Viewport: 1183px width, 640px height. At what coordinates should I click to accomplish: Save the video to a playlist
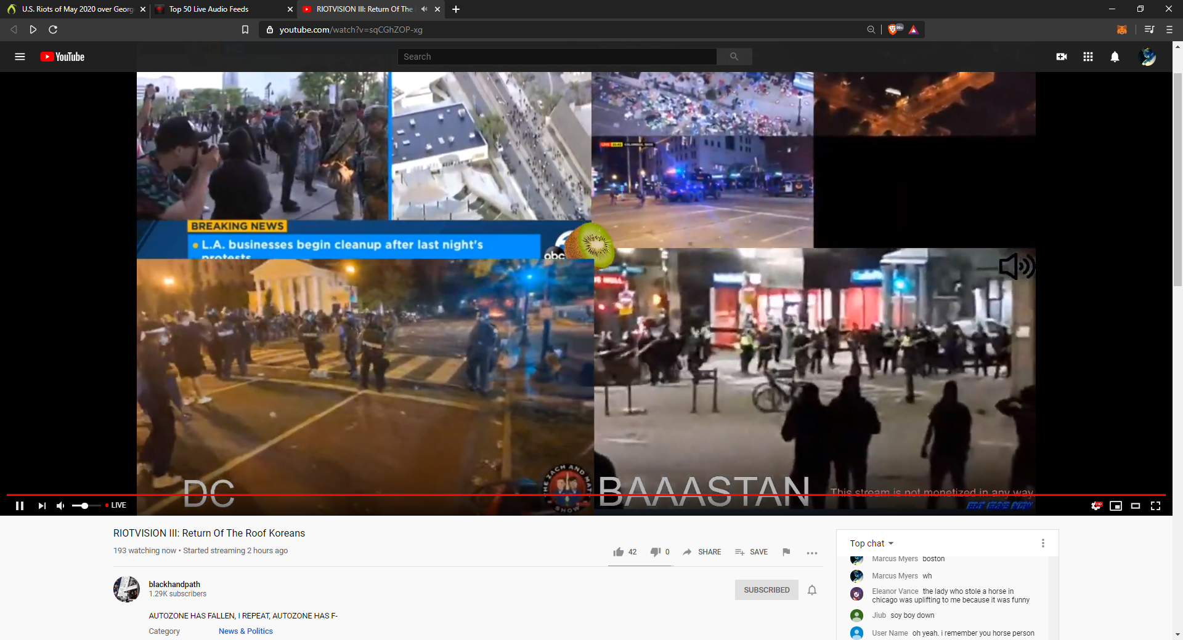(751, 552)
